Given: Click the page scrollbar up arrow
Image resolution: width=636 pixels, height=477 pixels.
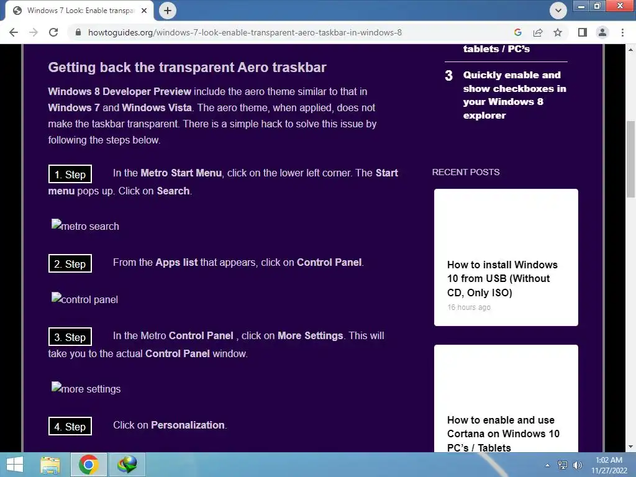Looking at the screenshot, I should (630, 50).
